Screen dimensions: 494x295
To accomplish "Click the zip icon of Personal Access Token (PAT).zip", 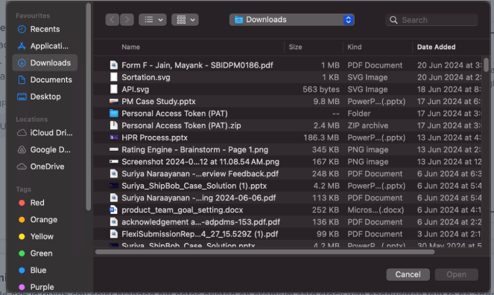I will 114,126.
